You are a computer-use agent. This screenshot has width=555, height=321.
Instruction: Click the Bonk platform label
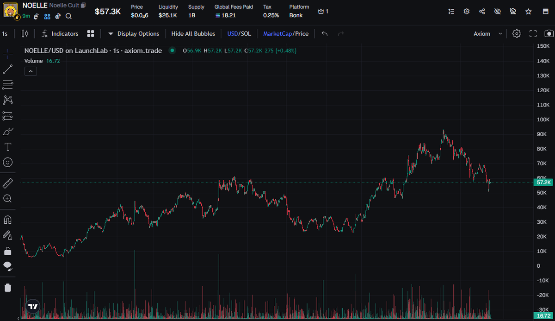pos(296,15)
